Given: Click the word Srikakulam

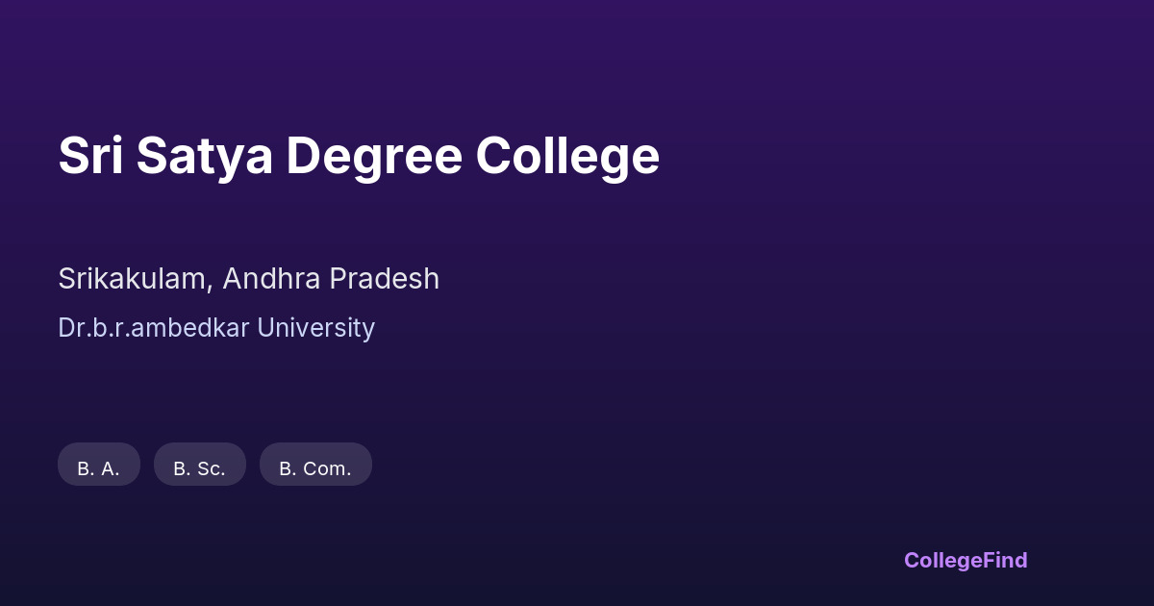Looking at the screenshot, I should [x=134, y=279].
